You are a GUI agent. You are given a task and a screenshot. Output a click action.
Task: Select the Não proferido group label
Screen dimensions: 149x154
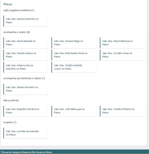pos(11,100)
